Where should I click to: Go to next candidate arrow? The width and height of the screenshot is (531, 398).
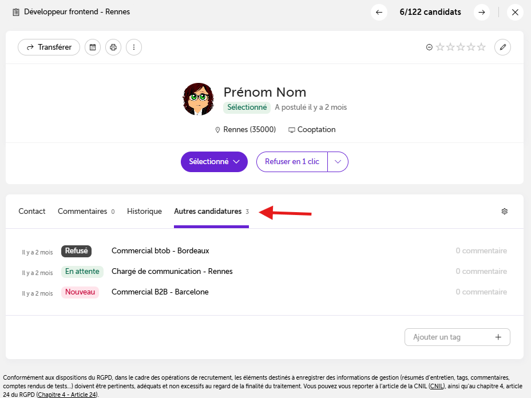pyautogui.click(x=482, y=13)
